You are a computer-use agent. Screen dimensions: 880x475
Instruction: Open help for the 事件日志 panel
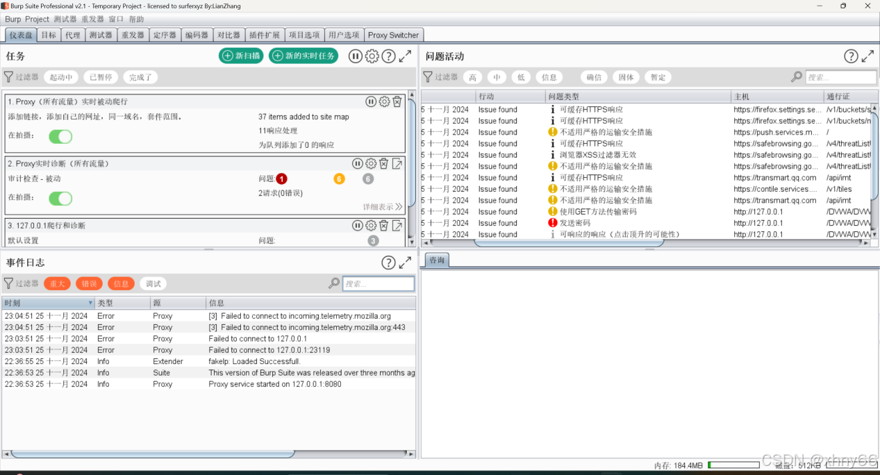(389, 262)
